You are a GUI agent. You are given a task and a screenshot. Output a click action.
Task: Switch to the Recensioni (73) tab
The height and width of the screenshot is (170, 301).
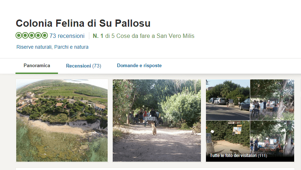click(84, 66)
